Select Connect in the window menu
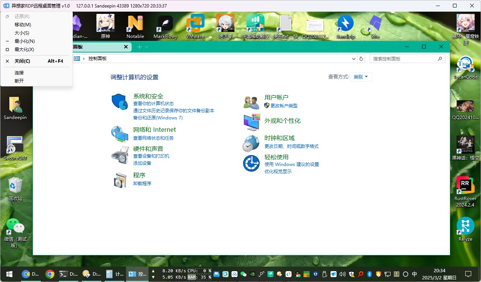This screenshot has height=282, width=481. coord(19,72)
